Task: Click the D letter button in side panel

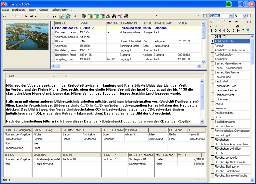Action: (x=215, y=31)
